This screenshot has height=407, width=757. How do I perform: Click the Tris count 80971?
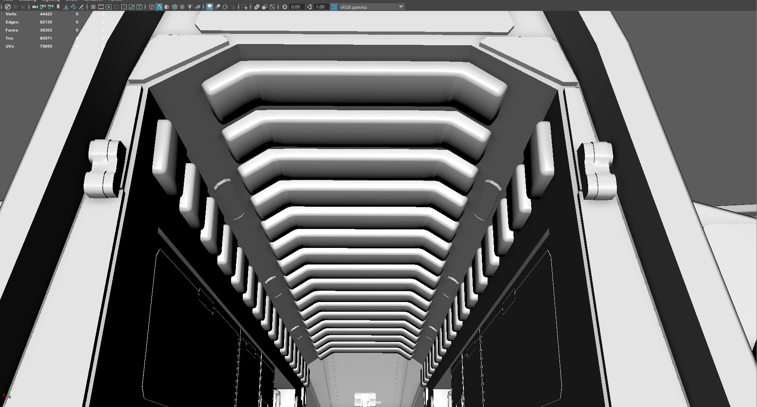click(x=46, y=38)
